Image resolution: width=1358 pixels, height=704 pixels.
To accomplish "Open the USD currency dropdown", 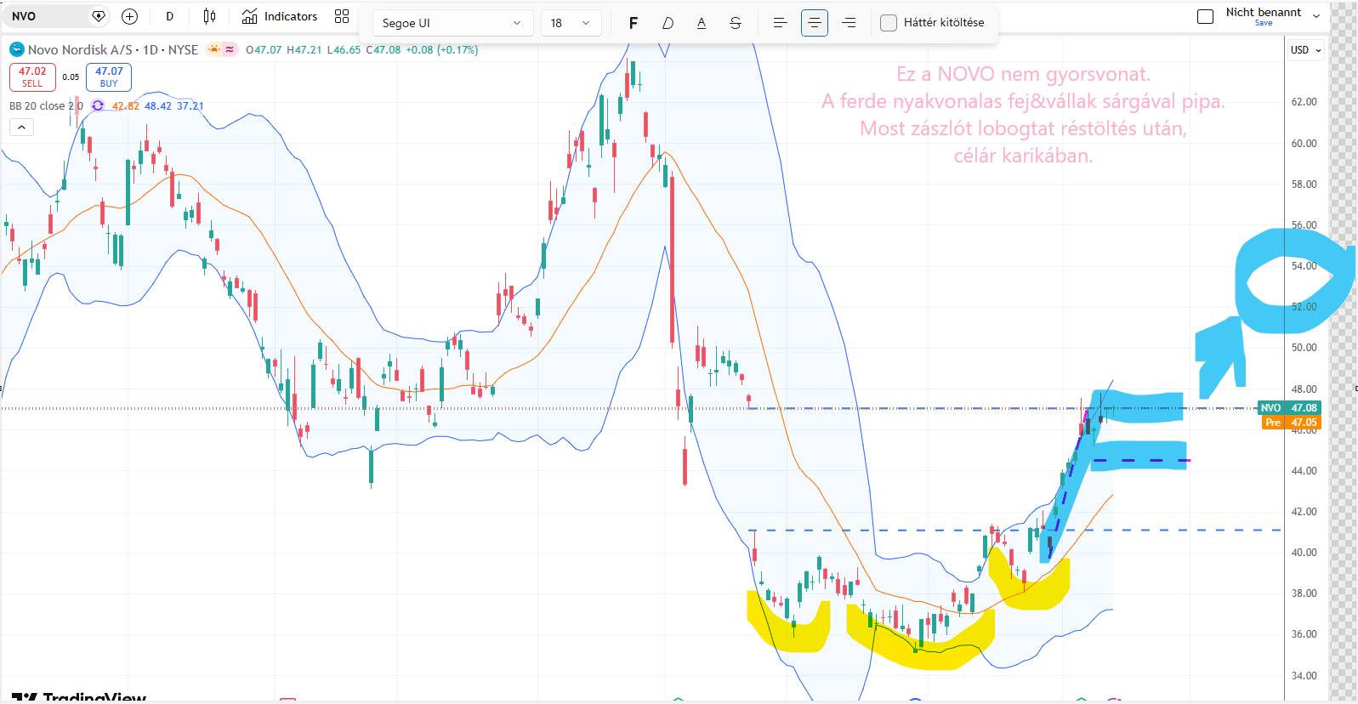I will click(1306, 50).
